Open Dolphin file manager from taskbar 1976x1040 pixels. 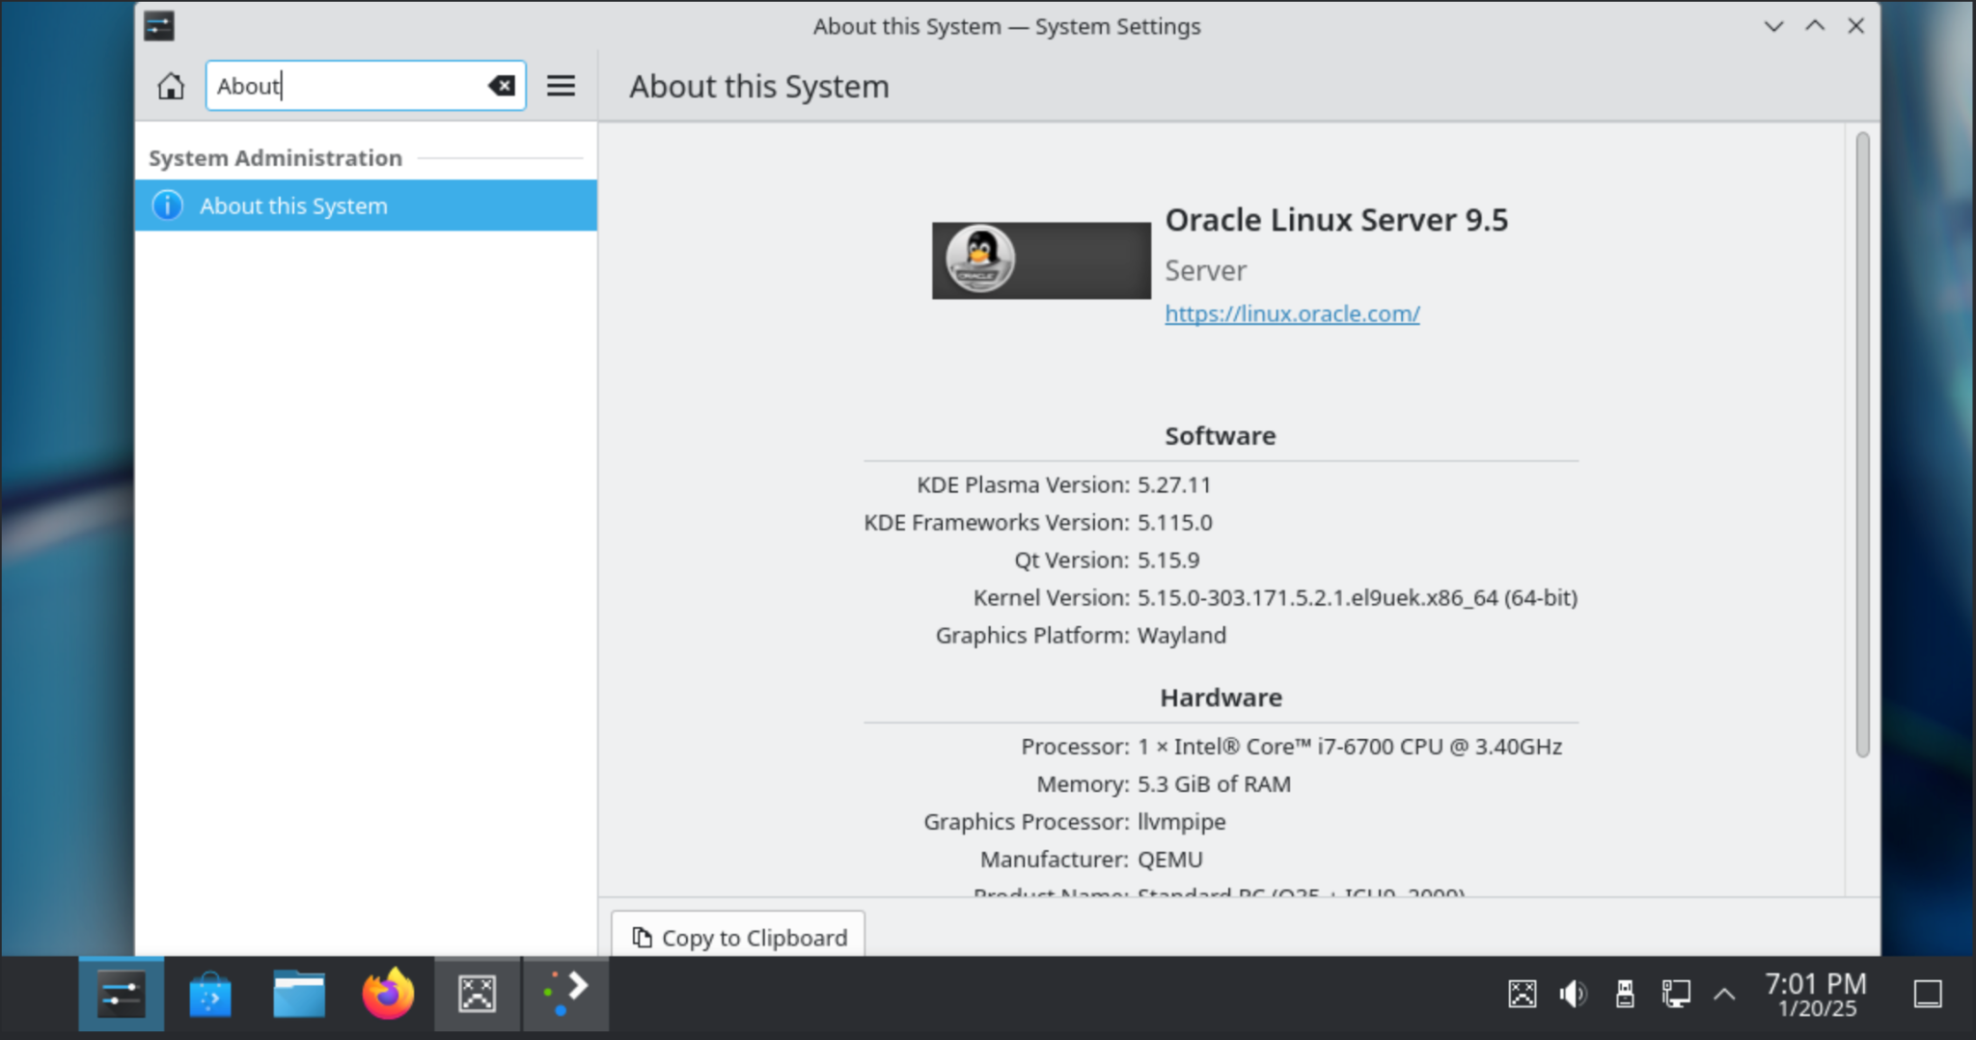pos(299,995)
